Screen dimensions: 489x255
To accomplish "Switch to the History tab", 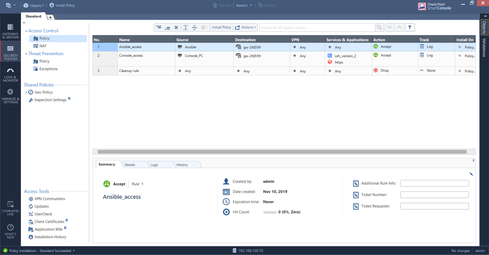I will pyautogui.click(x=182, y=165).
